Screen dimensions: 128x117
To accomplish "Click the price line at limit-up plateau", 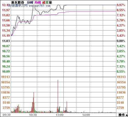I will [x=90, y=5].
